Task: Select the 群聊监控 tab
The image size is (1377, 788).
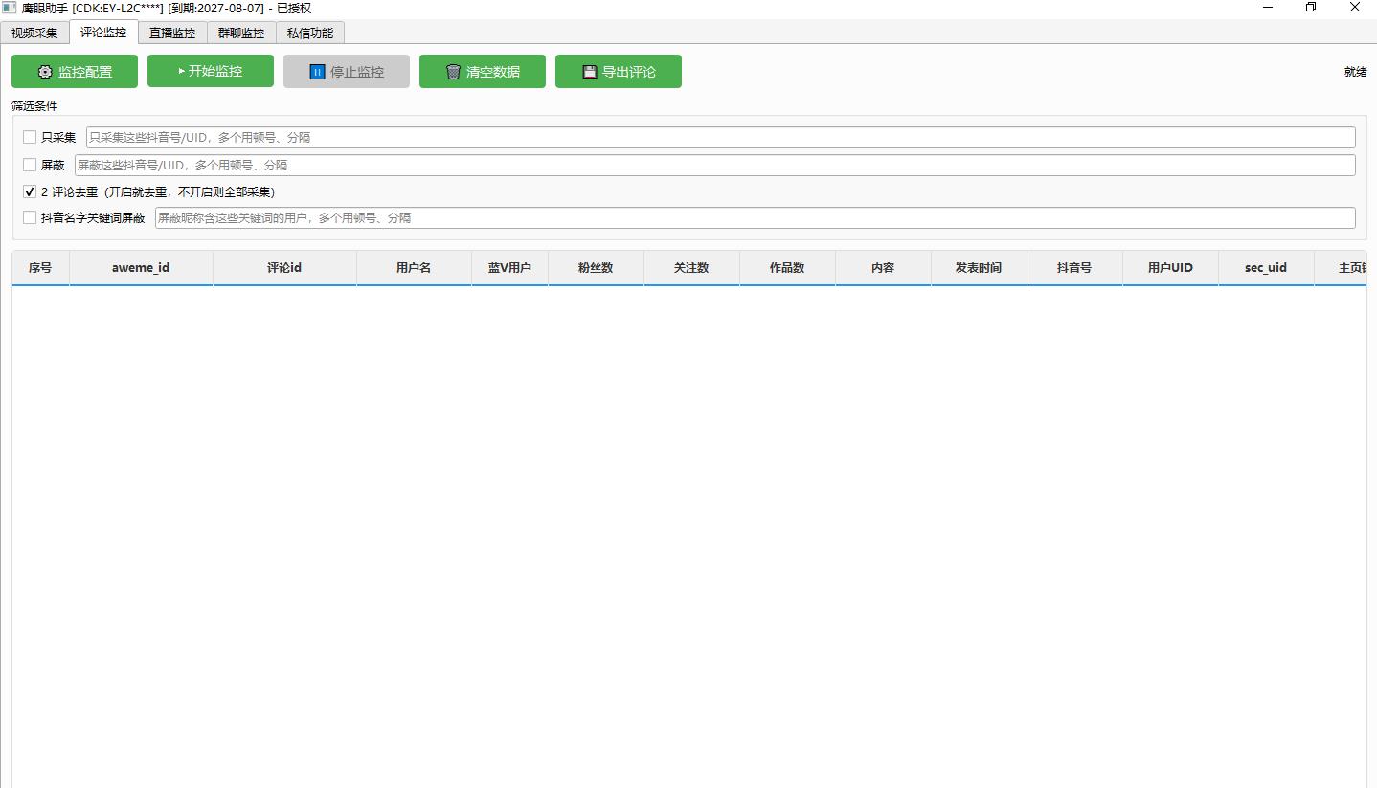Action: (x=241, y=33)
